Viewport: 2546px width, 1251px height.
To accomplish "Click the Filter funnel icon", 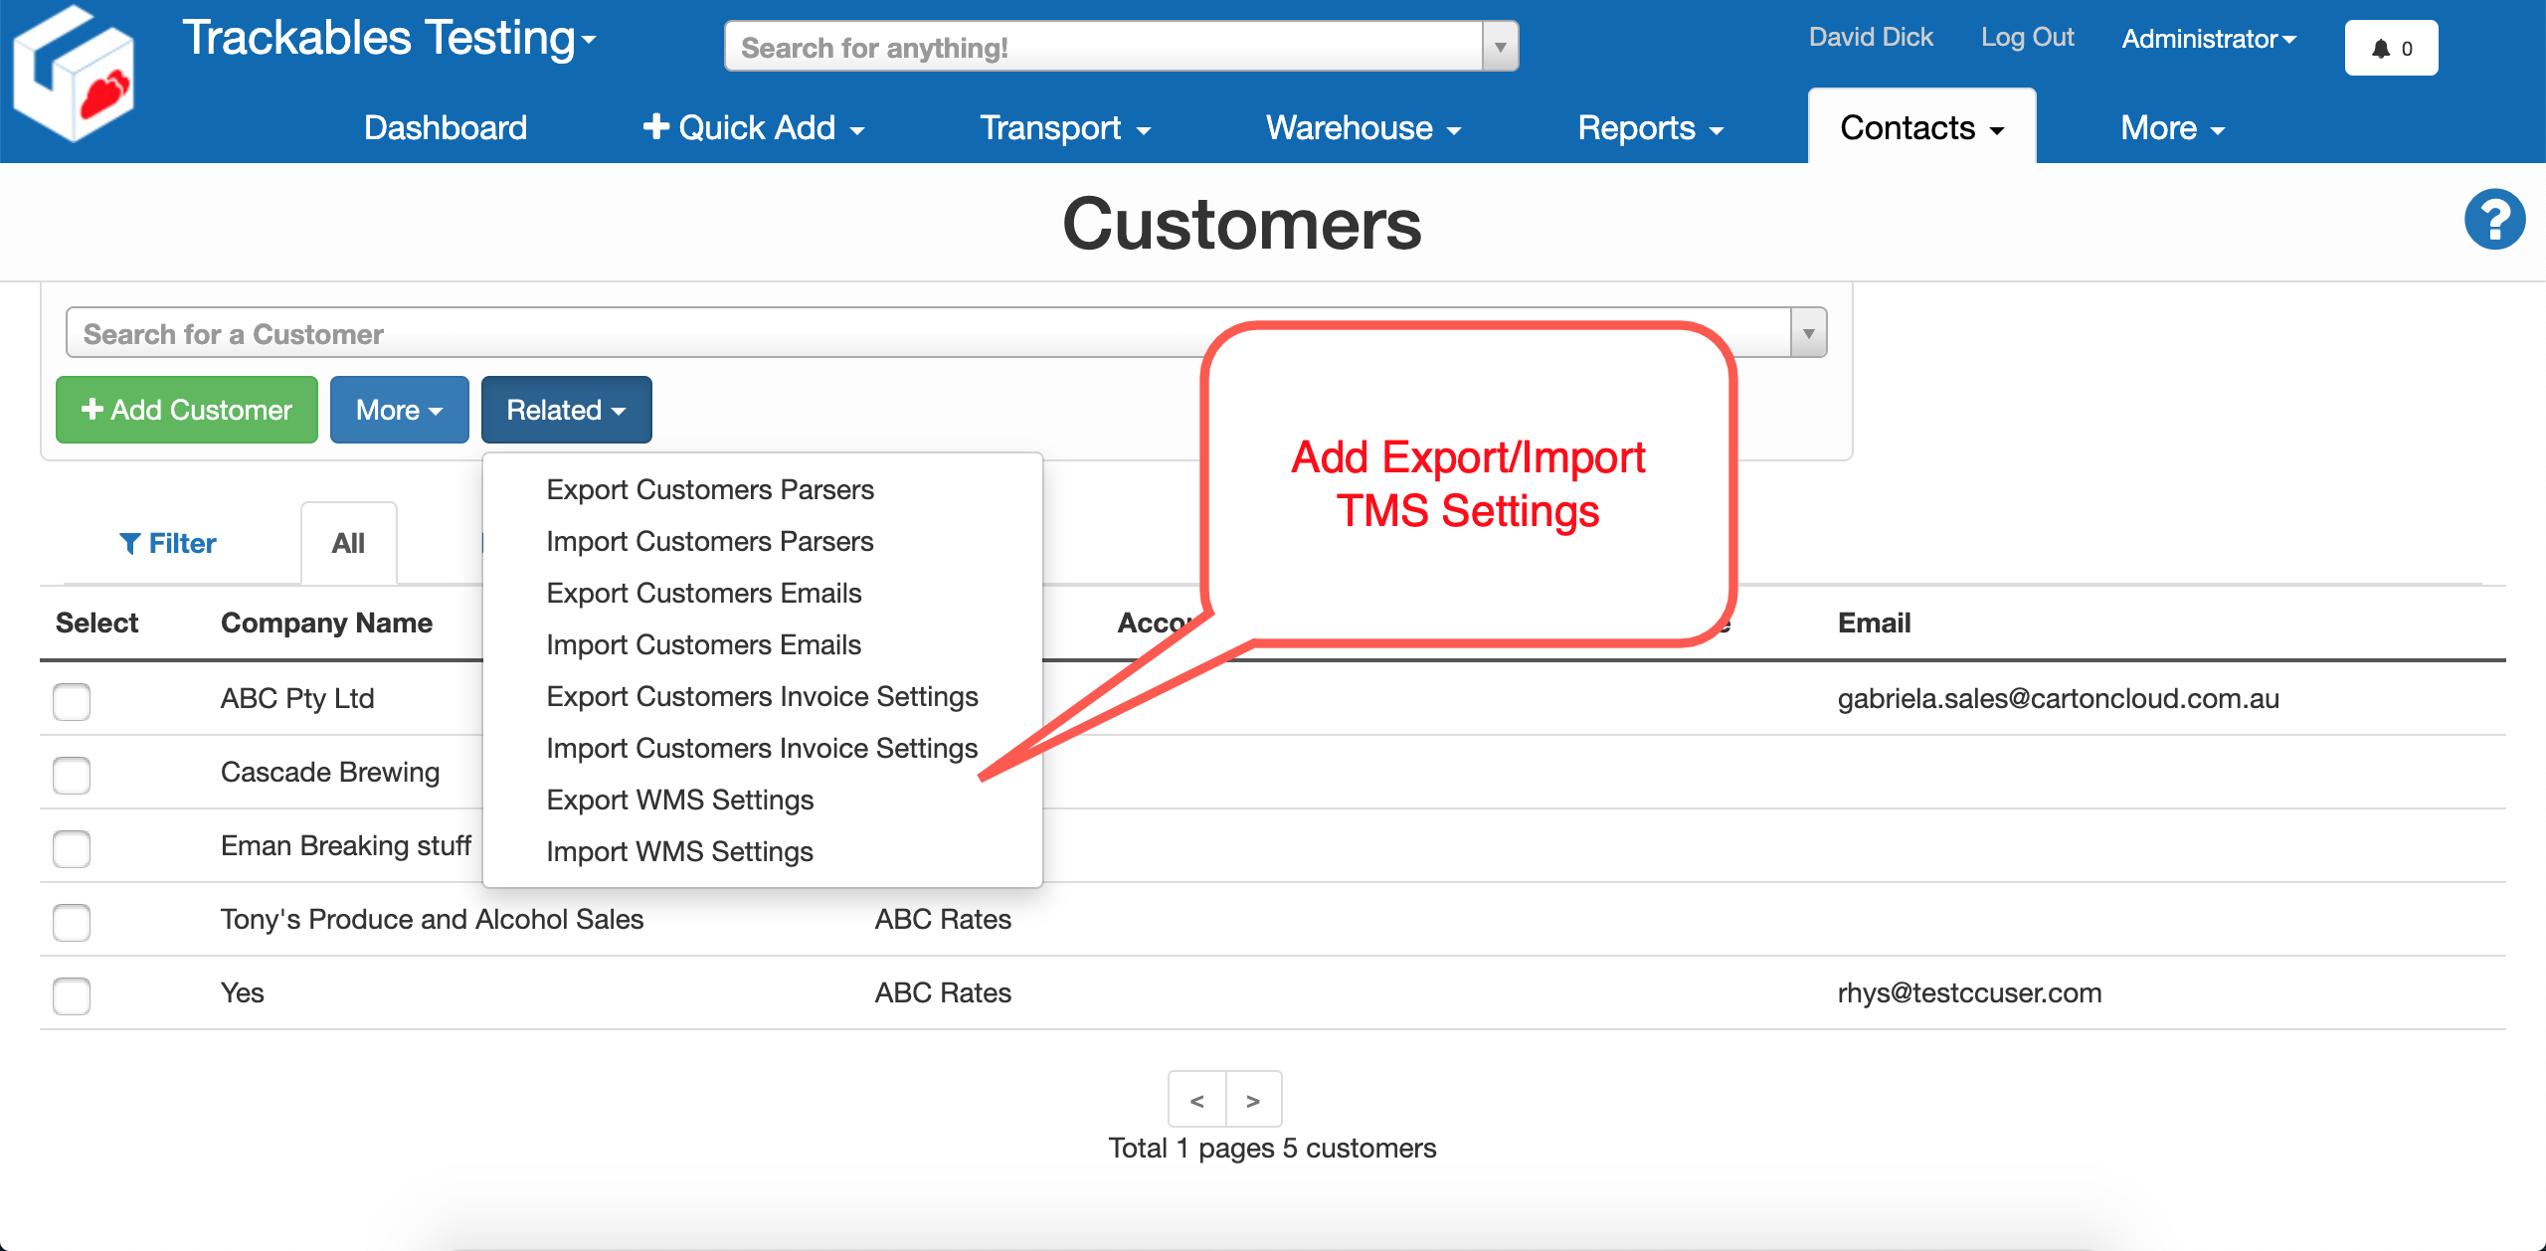I will pyautogui.click(x=130, y=544).
